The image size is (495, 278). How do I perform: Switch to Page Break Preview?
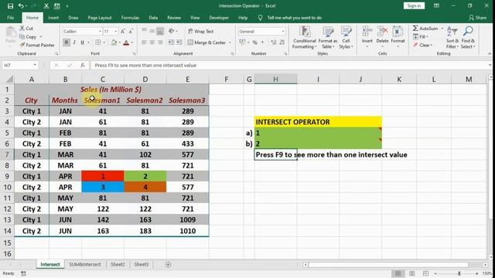coord(425,273)
